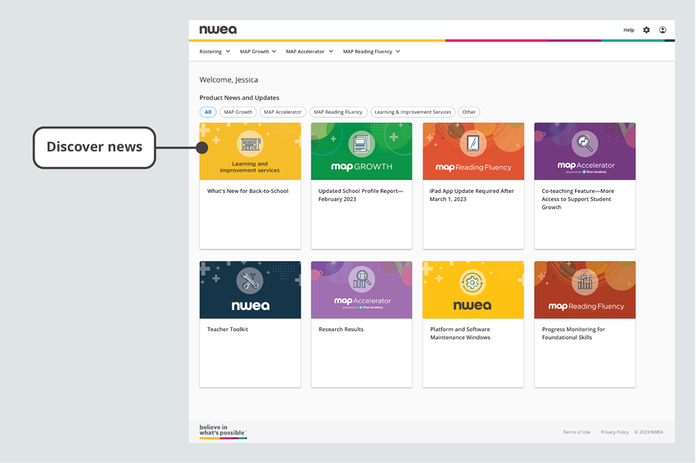Open the user profile account icon
Viewport: 696px width, 463px height.
click(662, 30)
